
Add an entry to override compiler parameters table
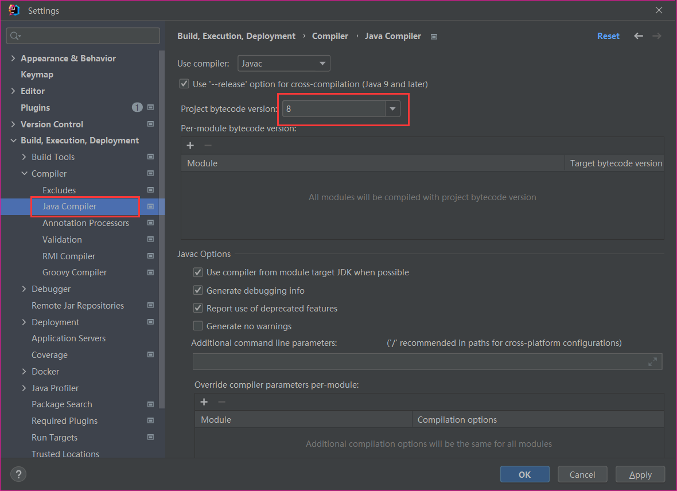(204, 402)
